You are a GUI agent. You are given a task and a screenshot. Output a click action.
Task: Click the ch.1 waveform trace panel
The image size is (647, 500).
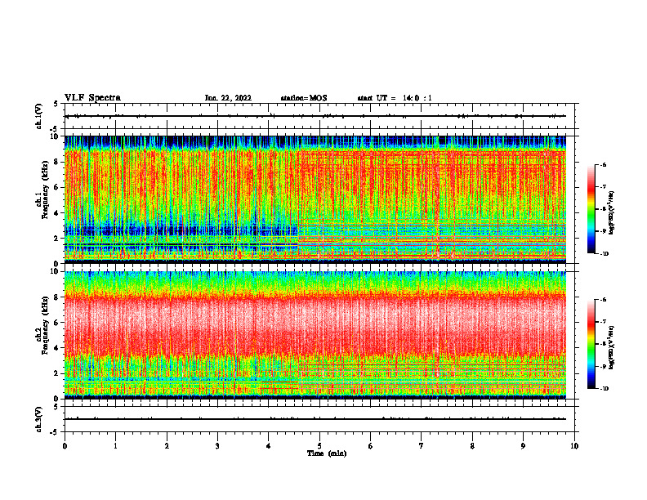coord(321,116)
